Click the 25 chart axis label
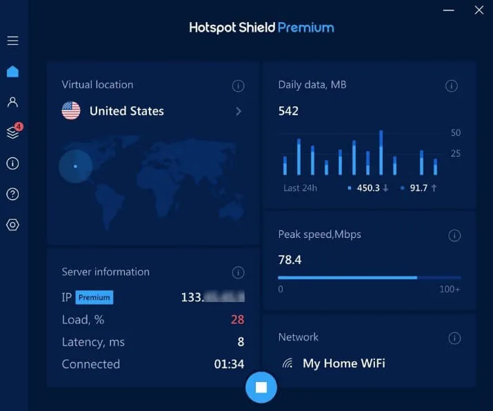This screenshot has height=411, width=493. (x=456, y=154)
